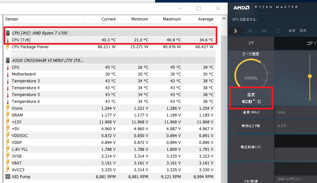The height and width of the screenshot is (183, 317).
Task: Click the lightning icon beside CPU Package Power
Action: 8,47
